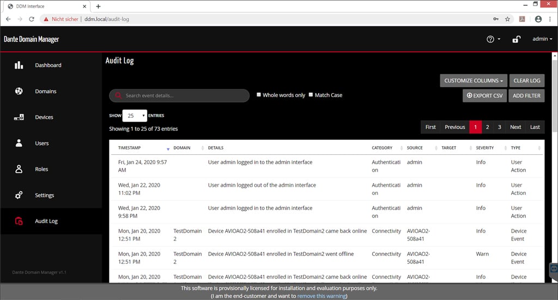Open Dashboard in the sidebar

pyautogui.click(x=48, y=65)
